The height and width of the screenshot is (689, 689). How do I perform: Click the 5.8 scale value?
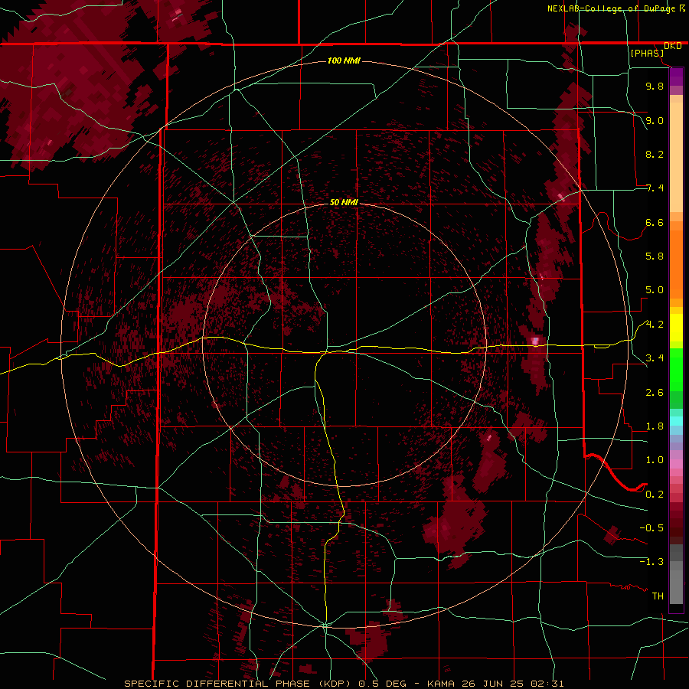(655, 256)
